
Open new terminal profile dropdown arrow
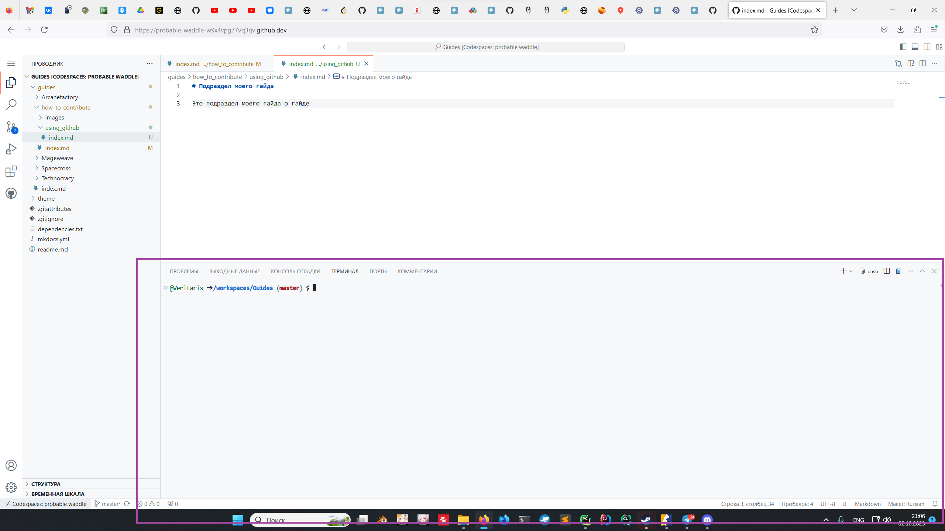point(851,271)
